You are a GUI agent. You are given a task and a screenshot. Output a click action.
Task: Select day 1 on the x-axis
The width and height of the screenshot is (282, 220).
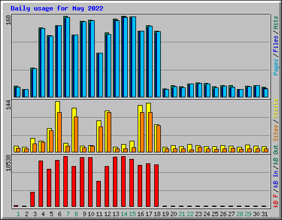click(18, 214)
